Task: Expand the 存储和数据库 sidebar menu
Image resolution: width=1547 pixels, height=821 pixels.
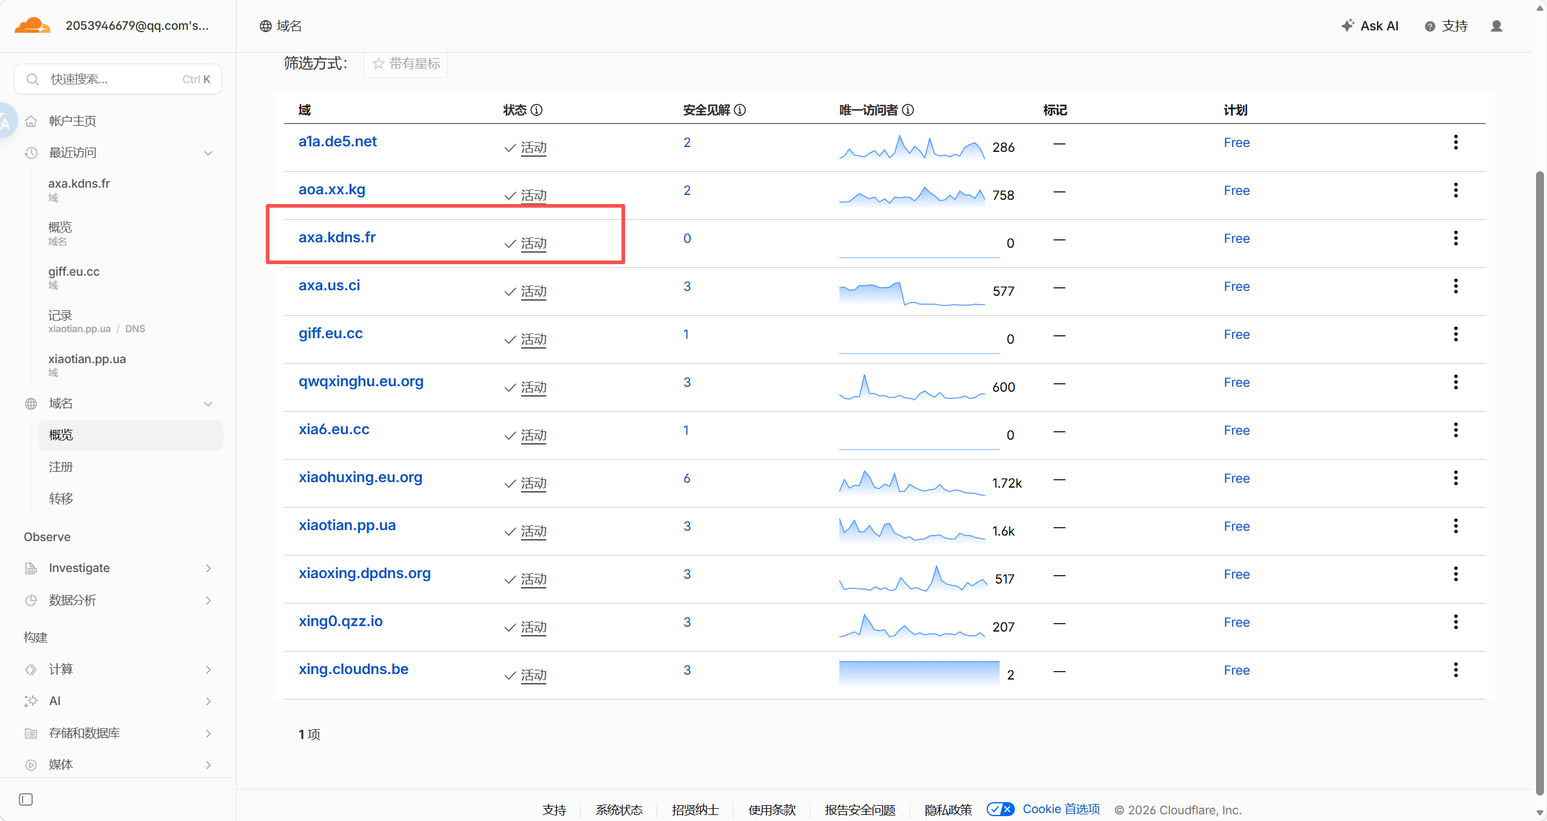Action: tap(208, 734)
